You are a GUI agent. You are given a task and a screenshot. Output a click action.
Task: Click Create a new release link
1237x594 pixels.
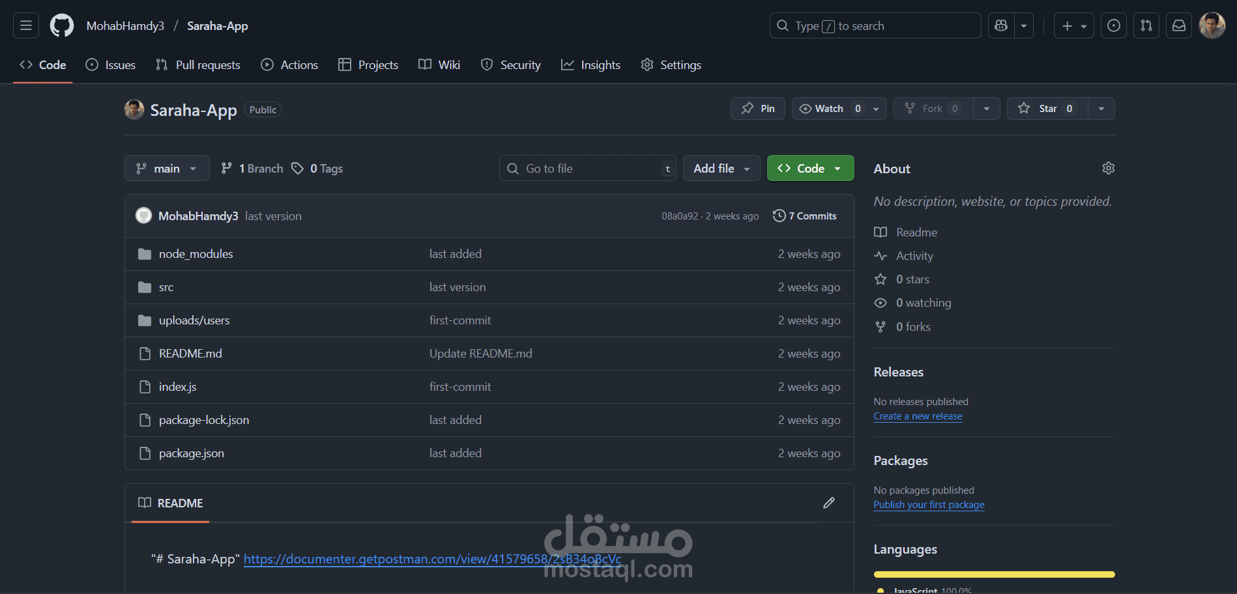(918, 416)
